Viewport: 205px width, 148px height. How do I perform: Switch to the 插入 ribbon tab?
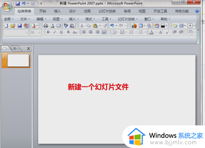[x=57, y=11]
